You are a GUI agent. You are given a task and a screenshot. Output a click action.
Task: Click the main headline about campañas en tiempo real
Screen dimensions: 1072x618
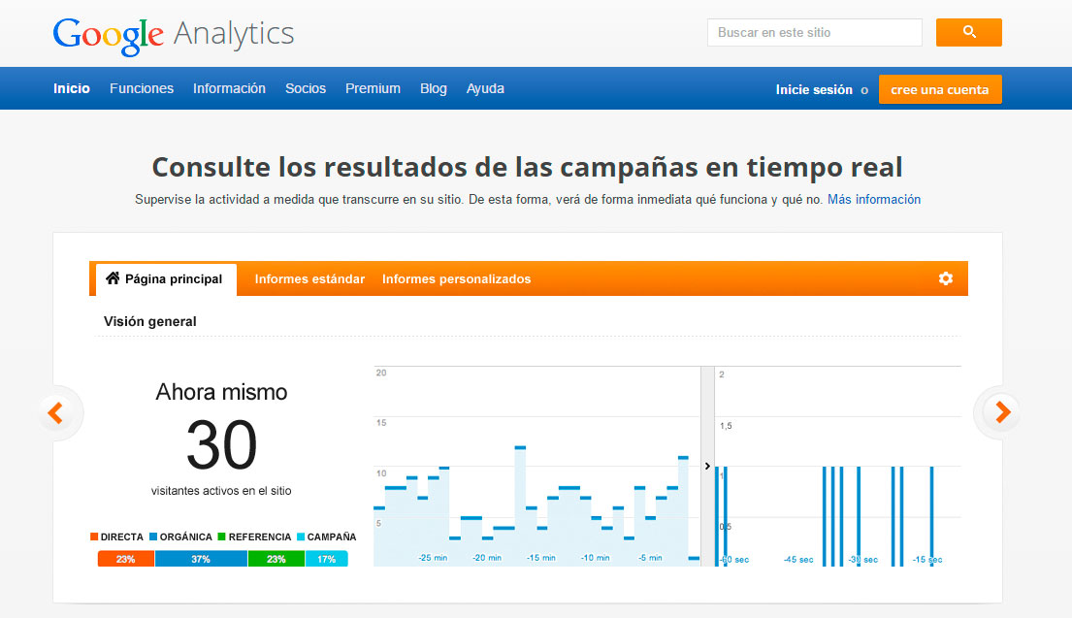click(x=527, y=167)
